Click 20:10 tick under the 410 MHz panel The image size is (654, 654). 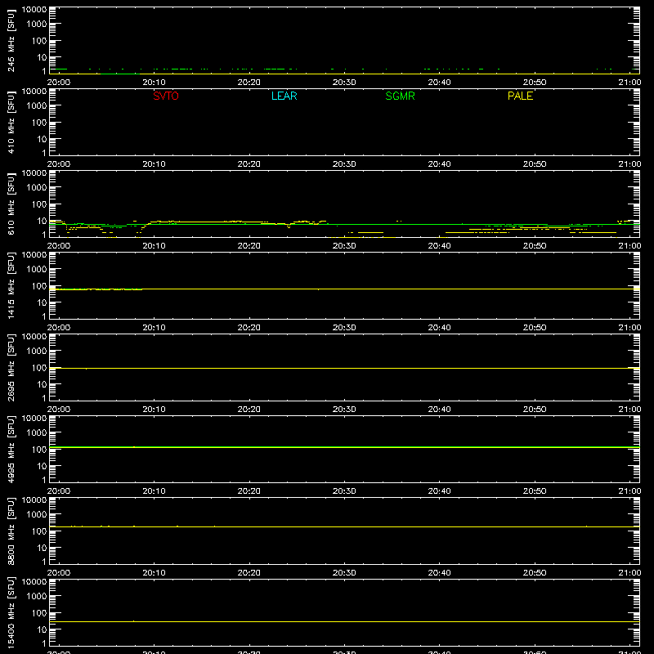pyautogui.click(x=154, y=164)
